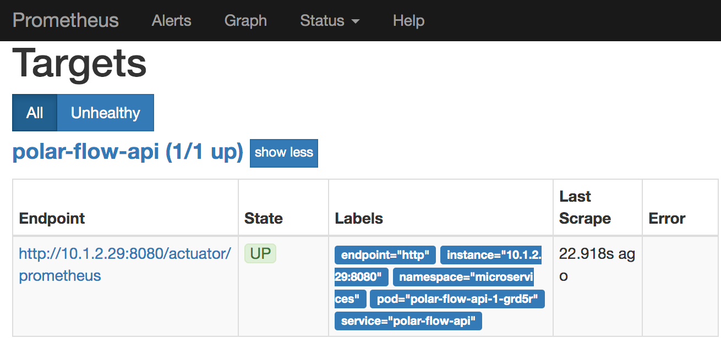The image size is (721, 338).
Task: Open the Prometheus brand home link
Action: coord(65,20)
